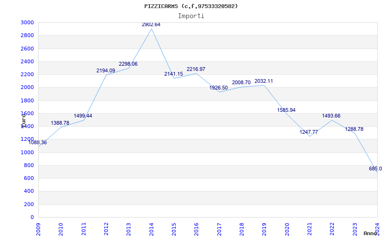Select the 1499.44 value label
This screenshot has height=238, width=382.
[83, 116]
